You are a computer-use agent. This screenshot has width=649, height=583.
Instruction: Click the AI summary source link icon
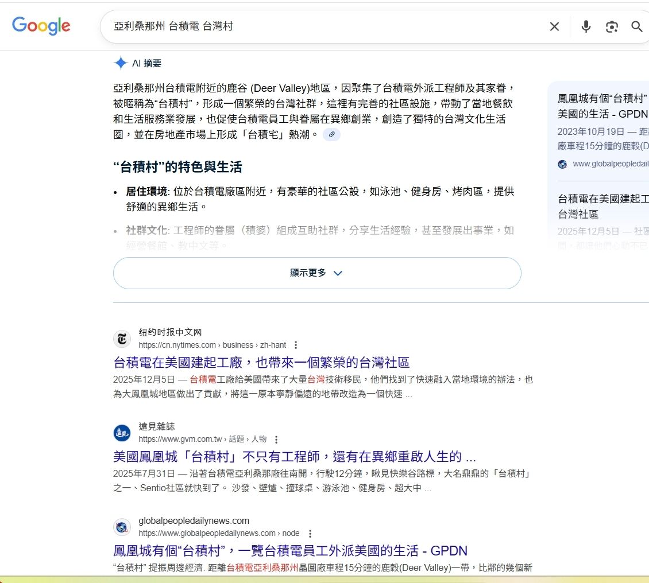point(331,135)
